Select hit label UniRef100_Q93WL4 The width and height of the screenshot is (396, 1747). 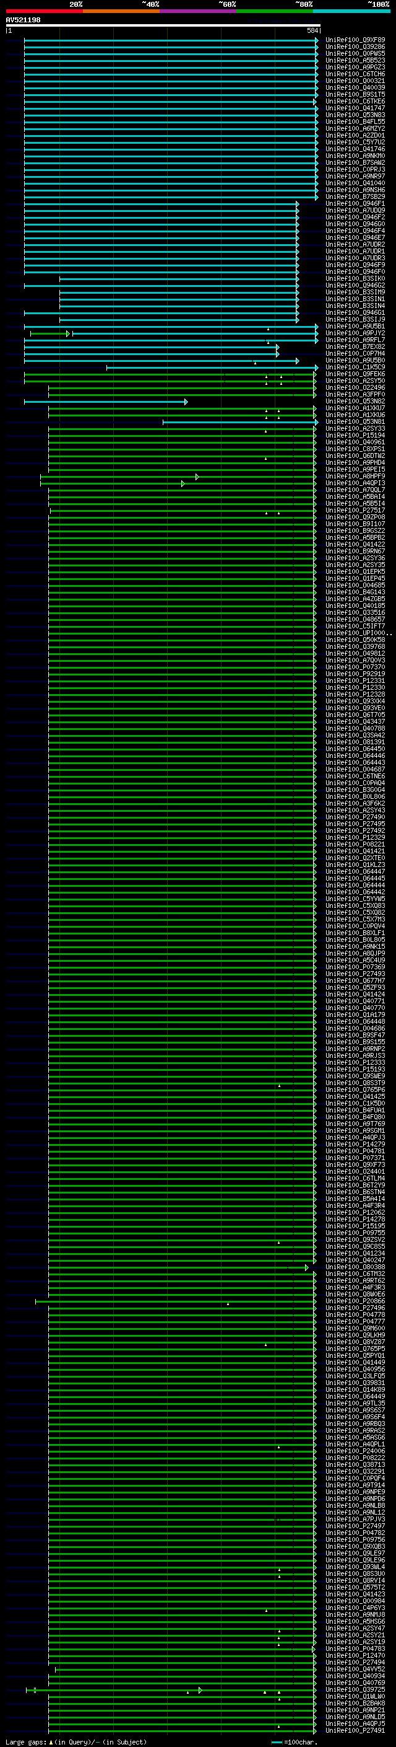(x=355, y=1567)
